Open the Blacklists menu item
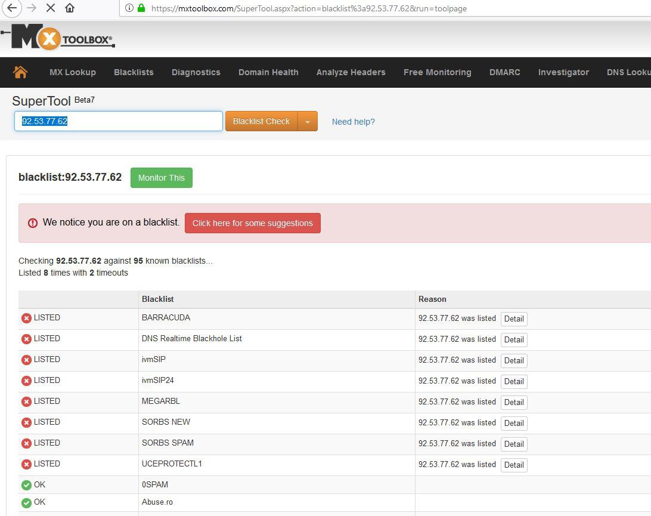The image size is (651, 516). [x=134, y=72]
